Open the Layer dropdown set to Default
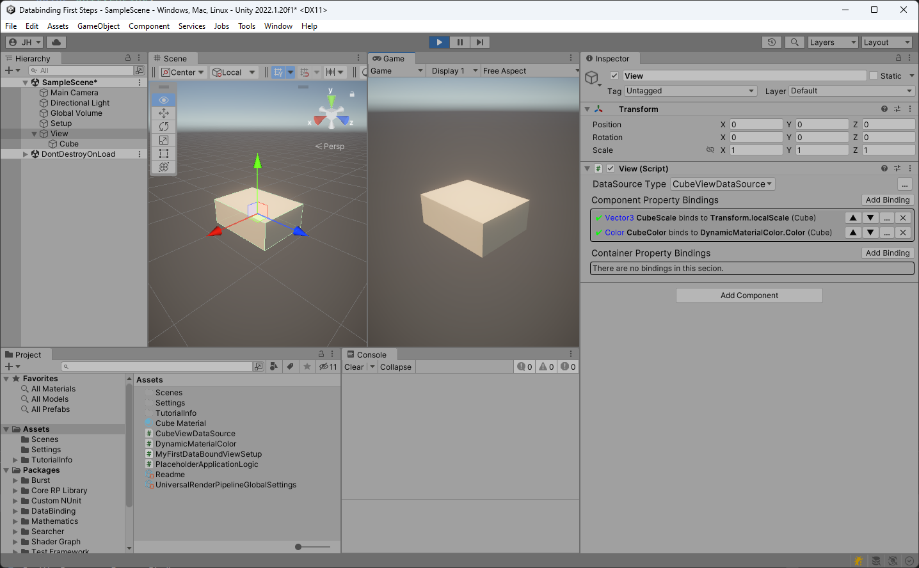This screenshot has height=568, width=919. click(852, 91)
